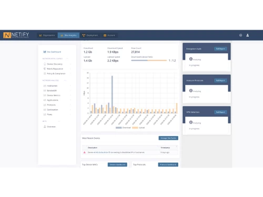Click the Device Dashboard button
Screen dimensions: 263x197
click(x=117, y=164)
